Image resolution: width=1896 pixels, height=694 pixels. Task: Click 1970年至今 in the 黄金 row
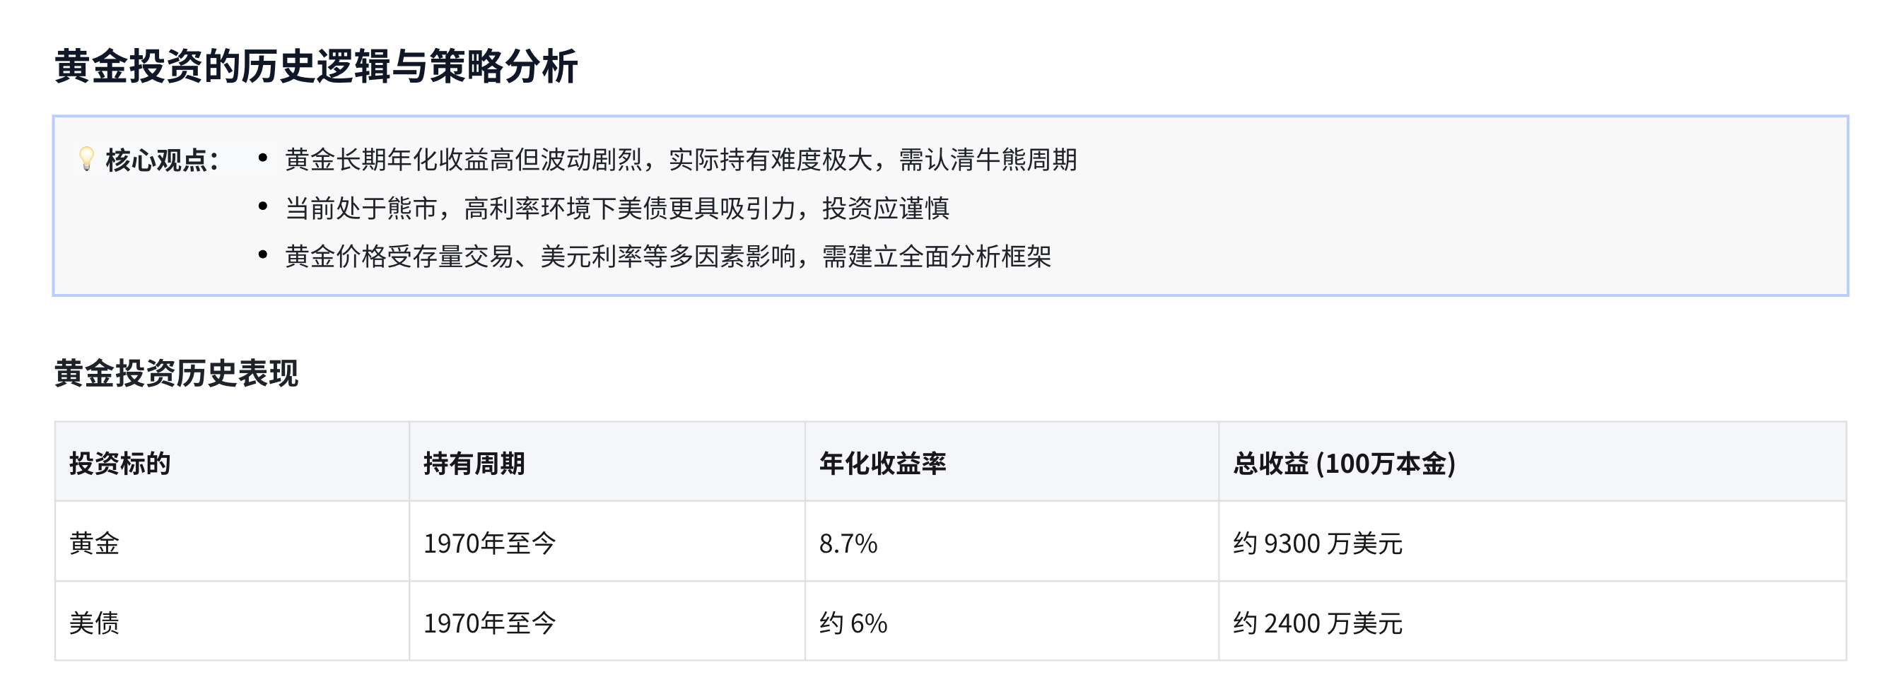489,543
